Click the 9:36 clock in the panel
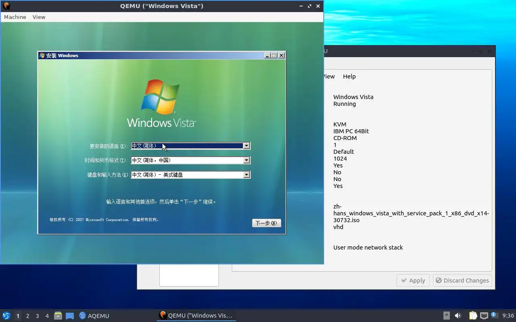 pyautogui.click(x=508, y=316)
